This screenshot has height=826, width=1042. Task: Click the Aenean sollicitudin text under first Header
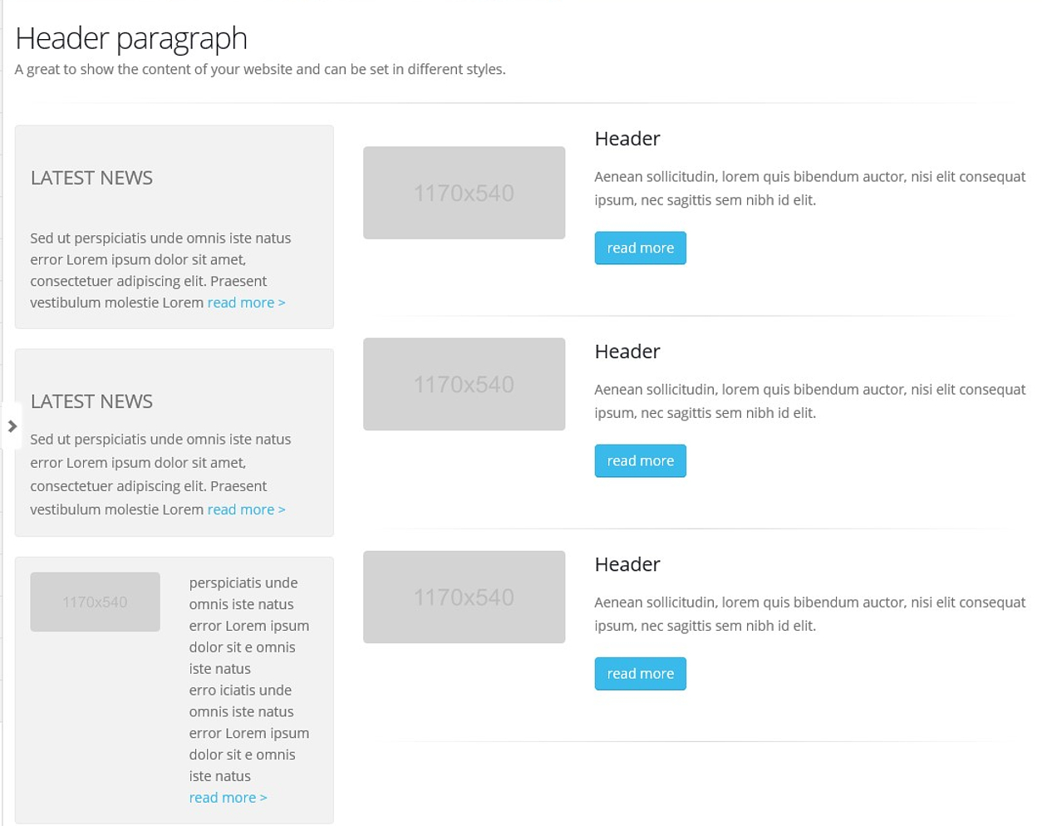[x=810, y=188]
